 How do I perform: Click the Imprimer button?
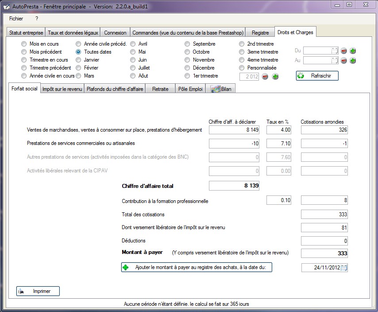tap(38, 291)
